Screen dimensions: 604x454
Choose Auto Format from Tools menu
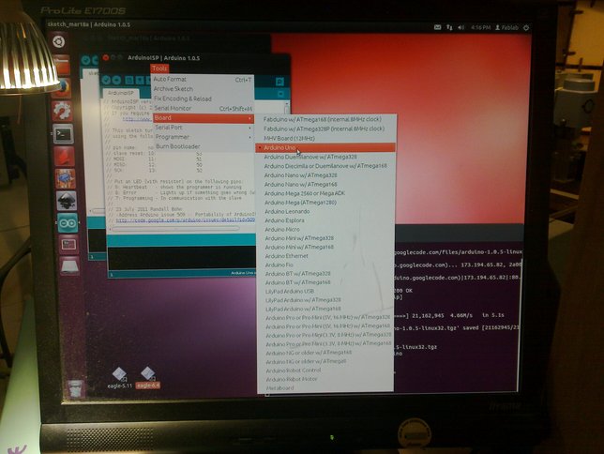[203, 80]
